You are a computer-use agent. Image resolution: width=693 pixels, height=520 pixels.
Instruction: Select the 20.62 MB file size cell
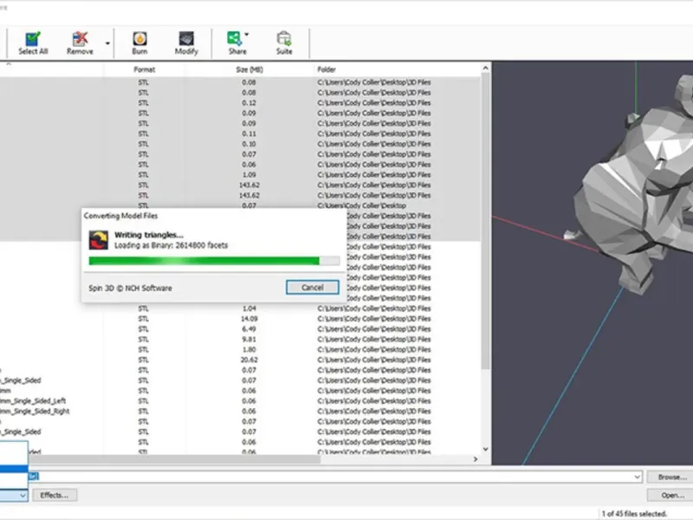(x=249, y=360)
